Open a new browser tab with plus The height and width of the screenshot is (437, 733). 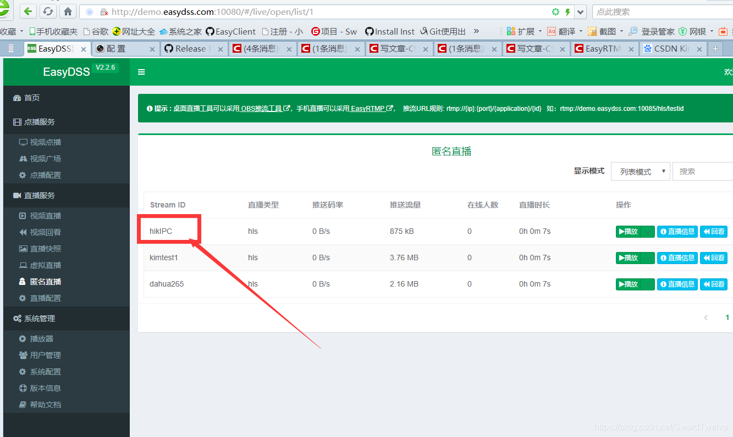coord(715,49)
